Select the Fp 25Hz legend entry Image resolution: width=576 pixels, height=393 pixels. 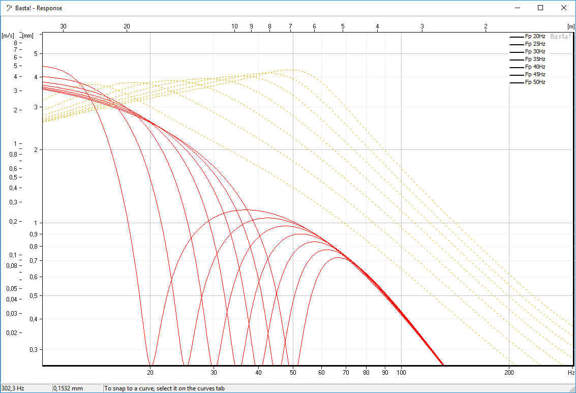[x=528, y=44]
